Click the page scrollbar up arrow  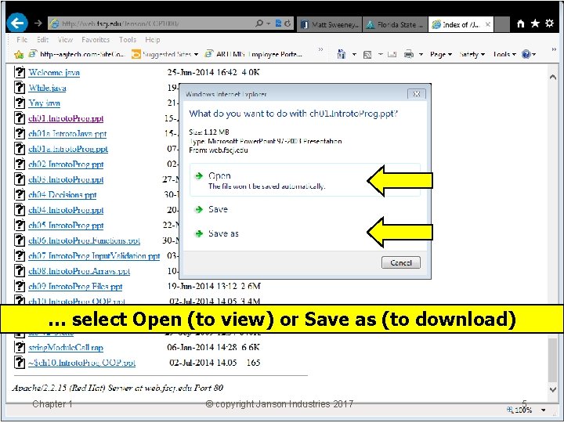pos(553,77)
